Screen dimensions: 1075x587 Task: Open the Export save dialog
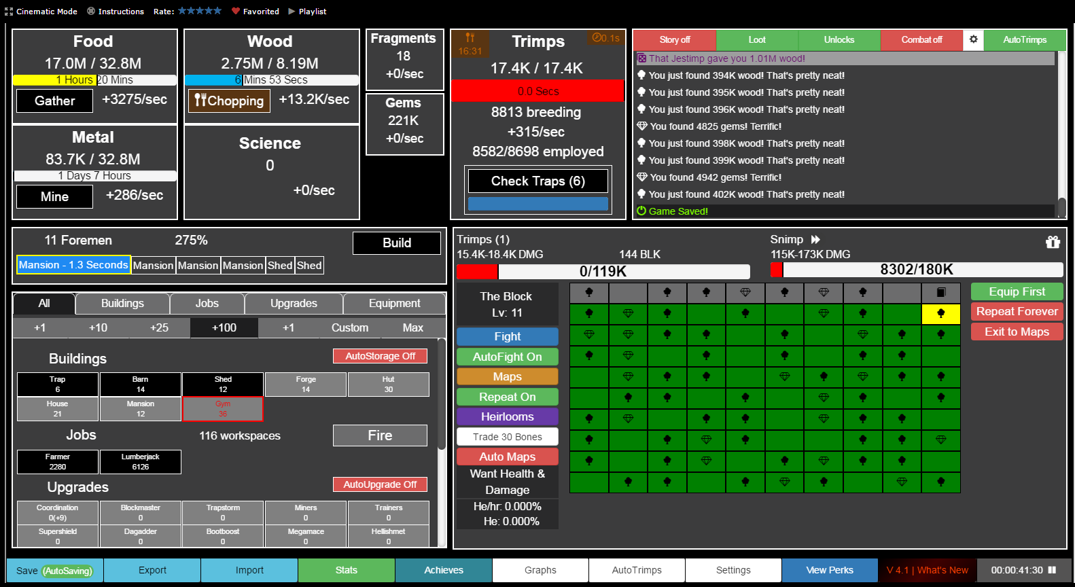coord(152,571)
